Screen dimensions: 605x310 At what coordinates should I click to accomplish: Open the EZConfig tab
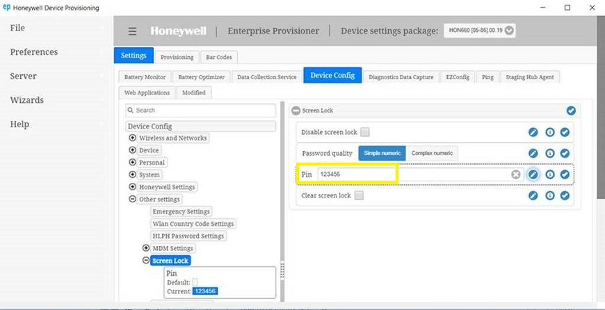458,76
